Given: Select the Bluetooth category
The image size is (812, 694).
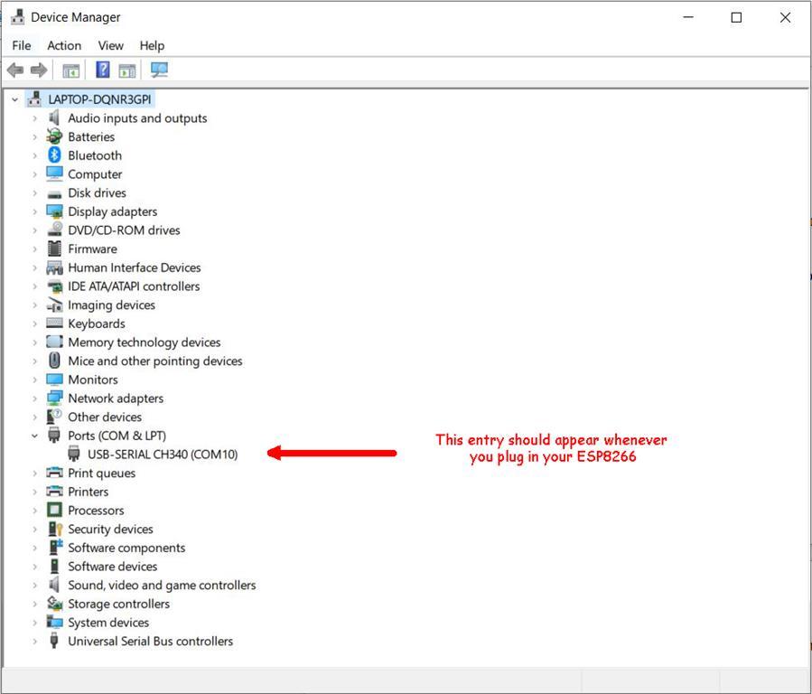Looking at the screenshot, I should (94, 155).
